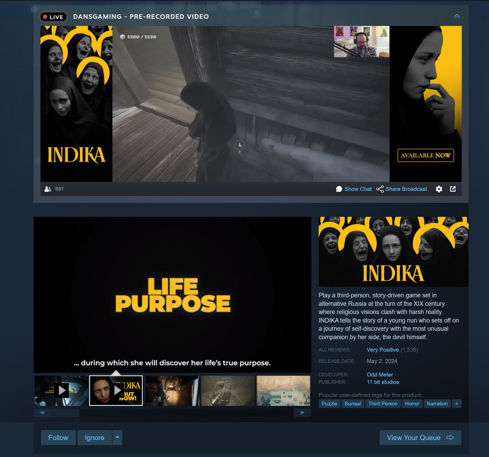
Task: Click the Puzzle tag
Action: (x=329, y=404)
